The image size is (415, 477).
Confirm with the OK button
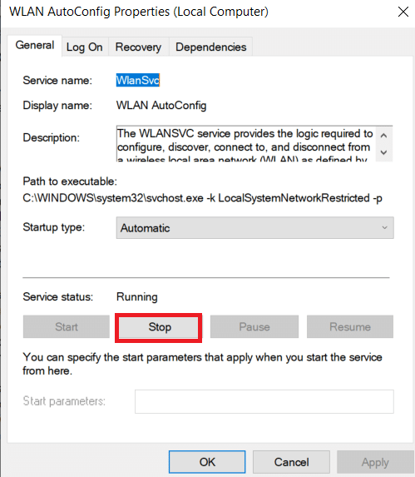[207, 462]
